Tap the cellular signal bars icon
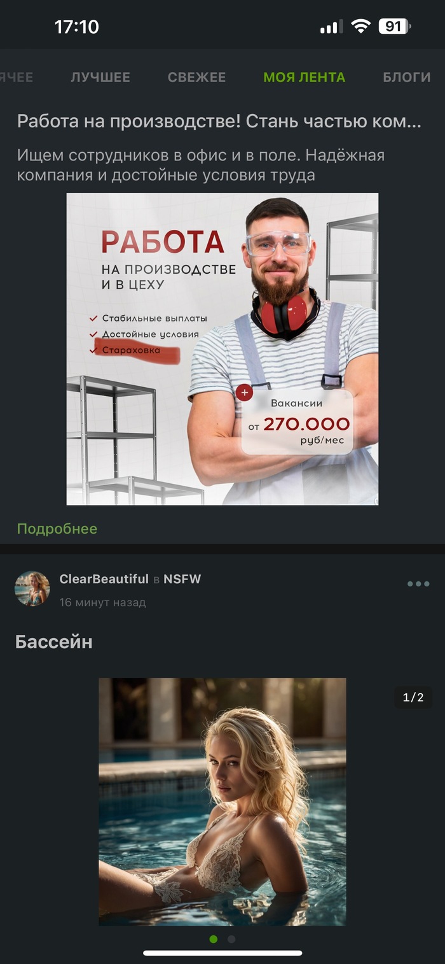 click(x=331, y=27)
